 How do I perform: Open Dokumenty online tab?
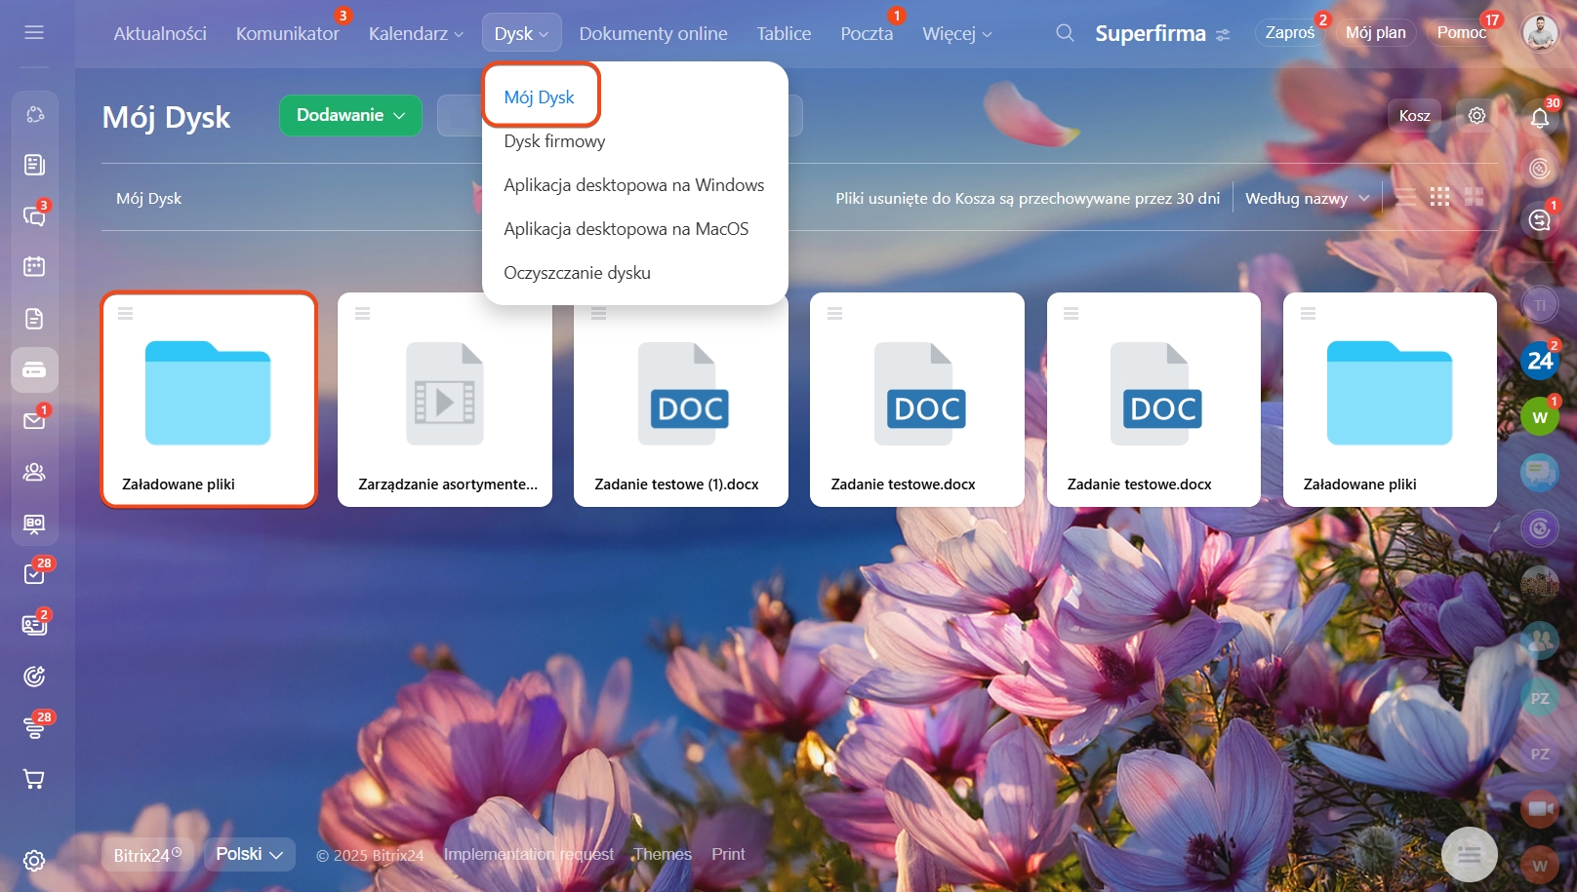(x=653, y=33)
